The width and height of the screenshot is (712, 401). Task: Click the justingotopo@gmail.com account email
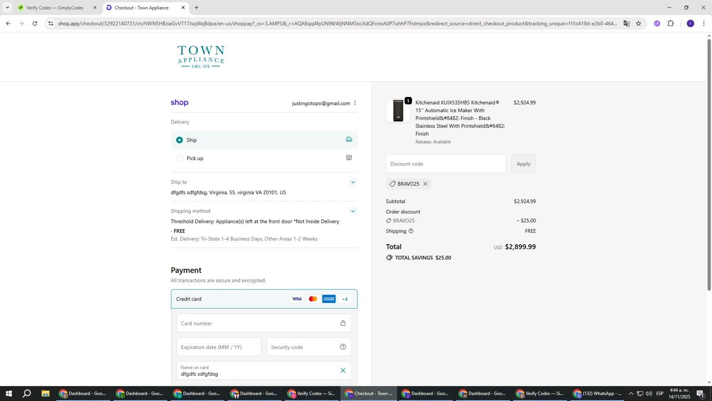pyautogui.click(x=321, y=103)
